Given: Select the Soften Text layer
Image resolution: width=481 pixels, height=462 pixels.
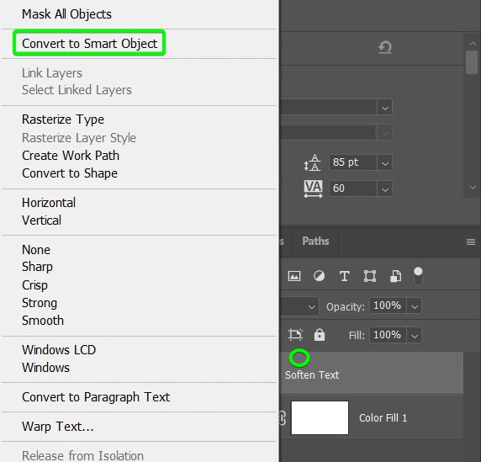Looking at the screenshot, I should [371, 373].
